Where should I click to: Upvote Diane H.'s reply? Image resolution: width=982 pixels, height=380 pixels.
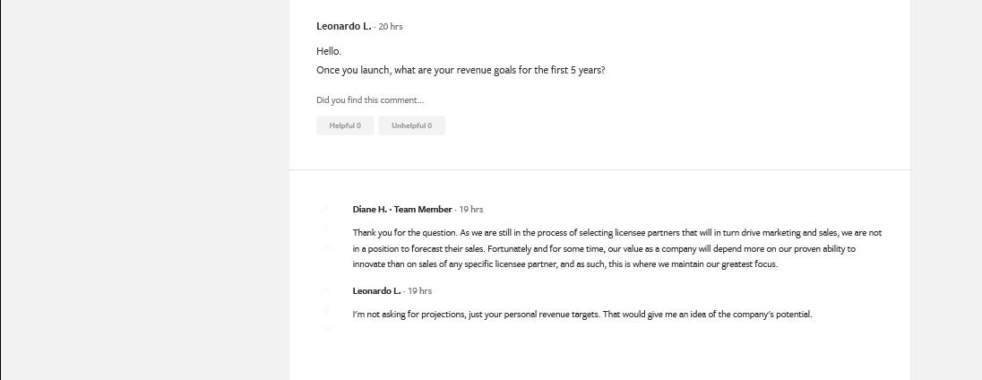[x=326, y=210]
